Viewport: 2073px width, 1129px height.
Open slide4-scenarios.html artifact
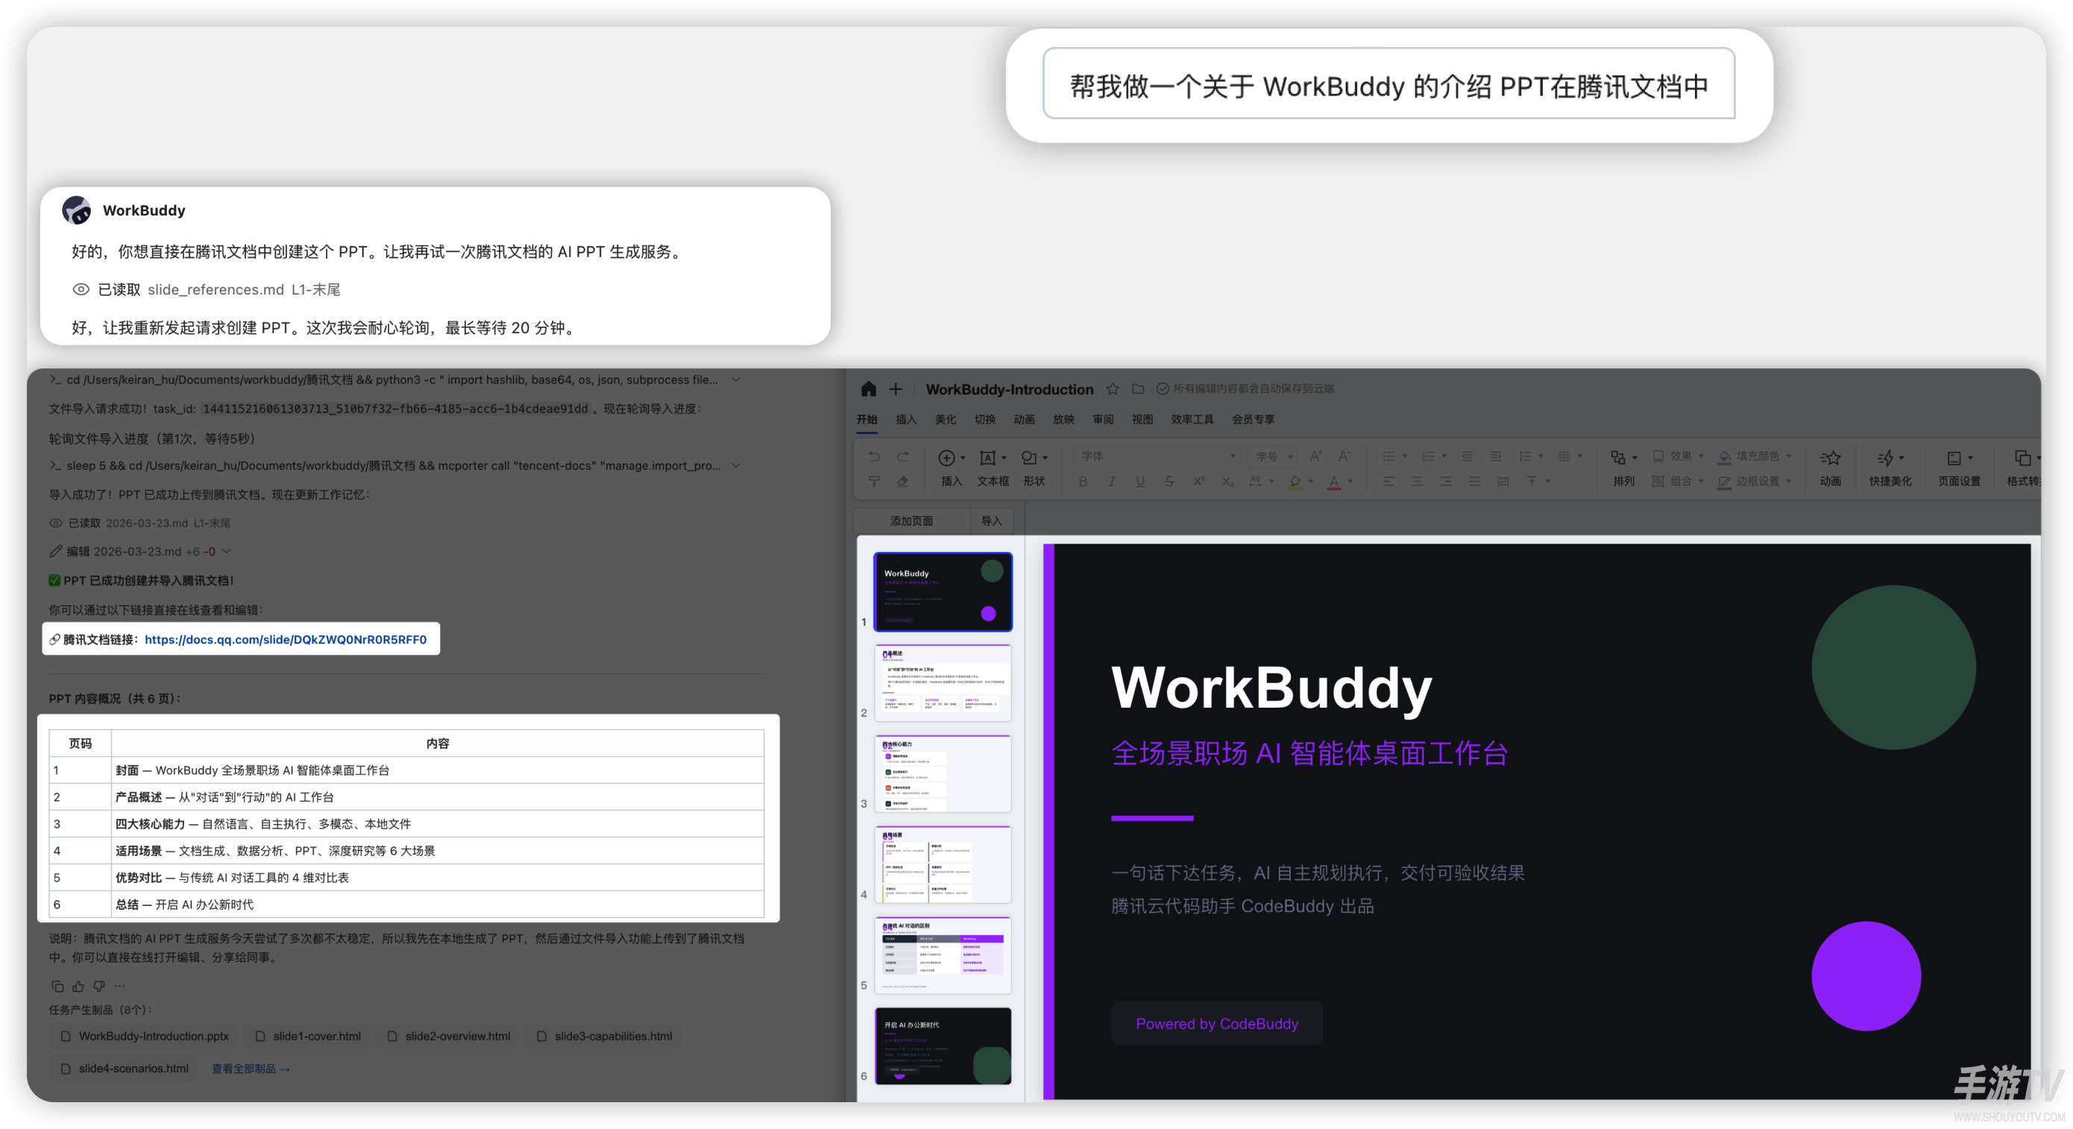(125, 1069)
